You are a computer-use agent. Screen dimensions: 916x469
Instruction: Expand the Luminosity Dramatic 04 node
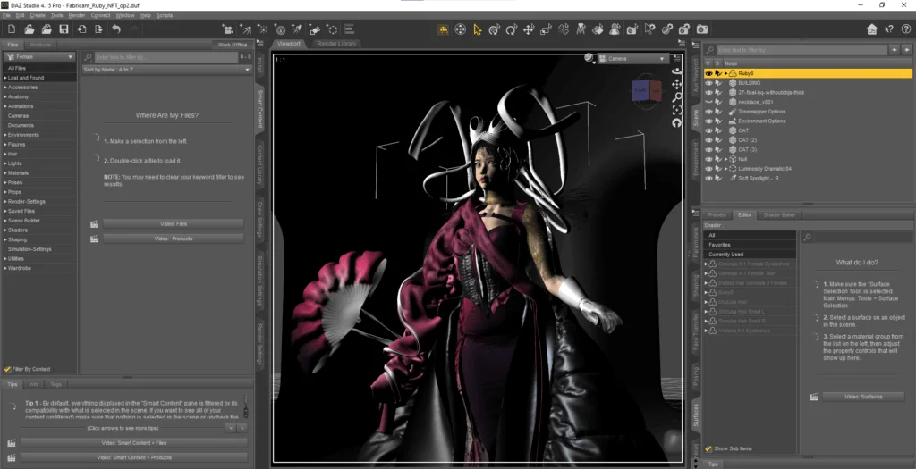click(727, 168)
